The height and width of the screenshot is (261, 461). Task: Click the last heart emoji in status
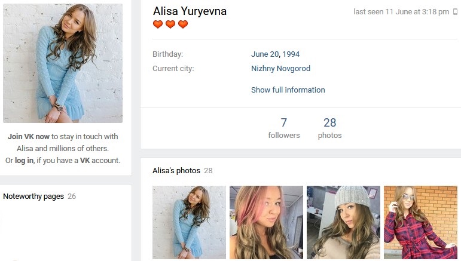183,24
